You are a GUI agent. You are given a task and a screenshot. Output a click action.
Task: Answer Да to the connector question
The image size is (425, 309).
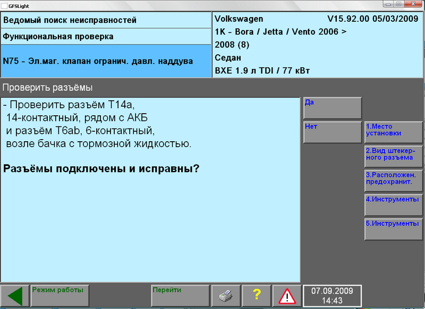point(333,108)
